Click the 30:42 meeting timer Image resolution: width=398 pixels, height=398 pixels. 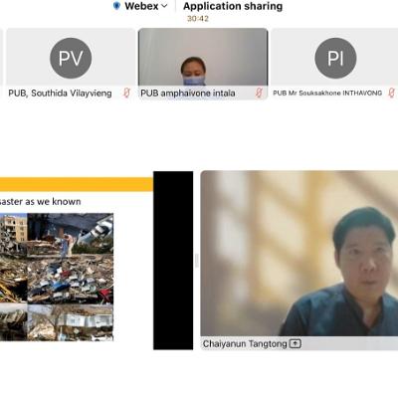(198, 19)
